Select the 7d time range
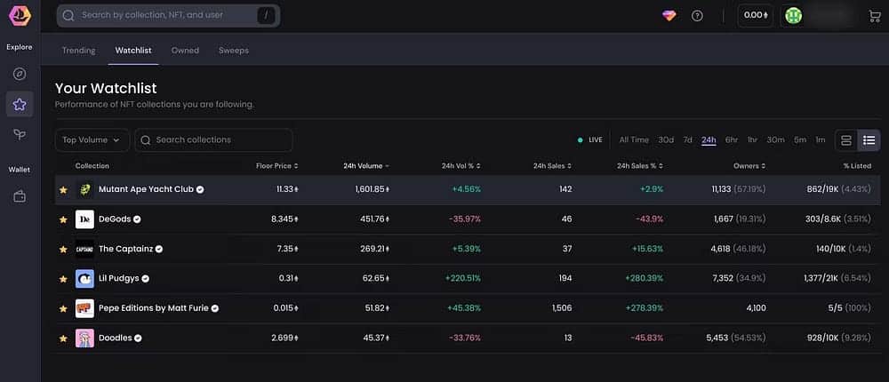Screen dimensions: 889x382 coord(687,139)
